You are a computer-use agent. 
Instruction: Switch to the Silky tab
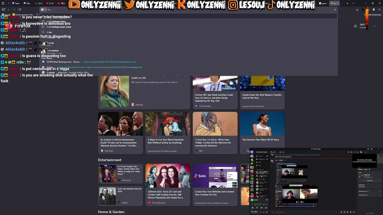[x=27, y=3]
